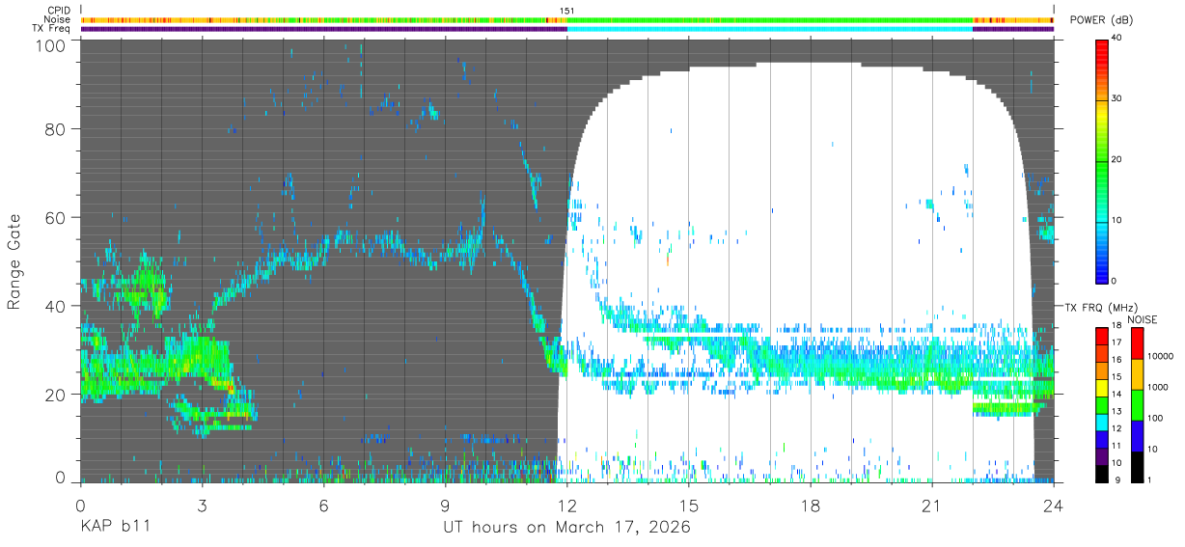Select the frequency tick 9 MHz
This screenshot has height=547, width=1185.
click(1119, 479)
